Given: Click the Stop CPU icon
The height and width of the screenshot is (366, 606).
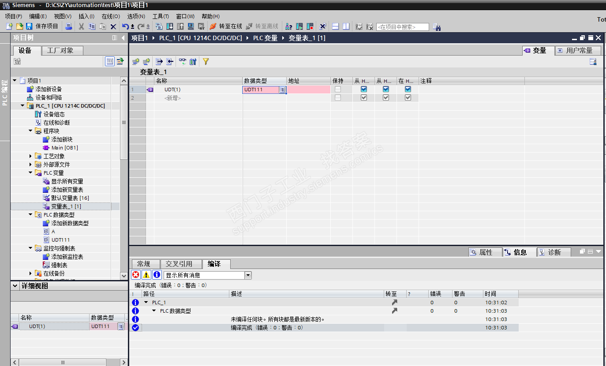Looking at the screenshot, I should point(310,26).
